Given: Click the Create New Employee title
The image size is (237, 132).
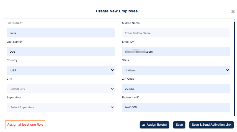Looking at the screenshot, I should pyautogui.click(x=117, y=11).
